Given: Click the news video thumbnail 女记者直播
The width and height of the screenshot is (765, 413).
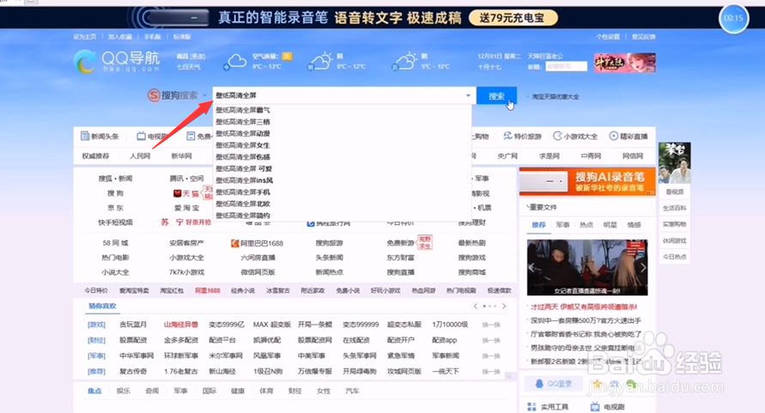Looking at the screenshot, I should point(587,268).
